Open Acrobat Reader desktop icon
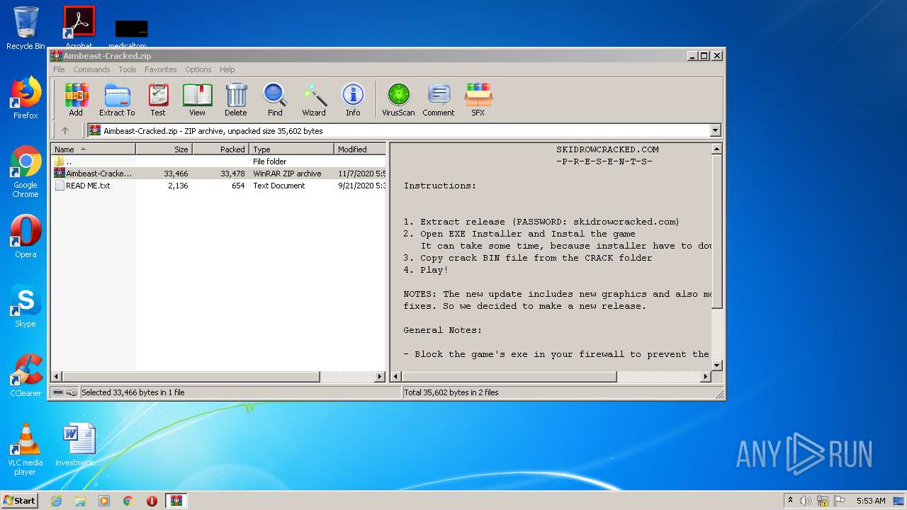 coord(79,27)
